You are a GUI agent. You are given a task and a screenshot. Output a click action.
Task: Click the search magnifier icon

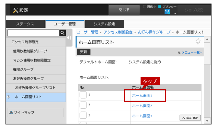(63, 33)
